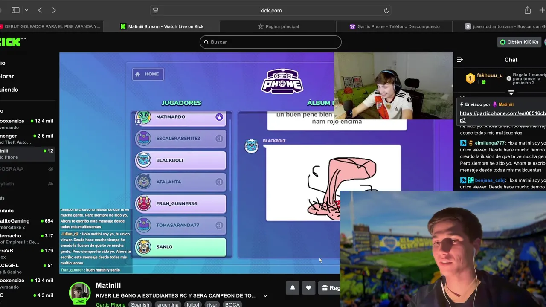Select player TOMASARANDA77 row

click(x=180, y=225)
